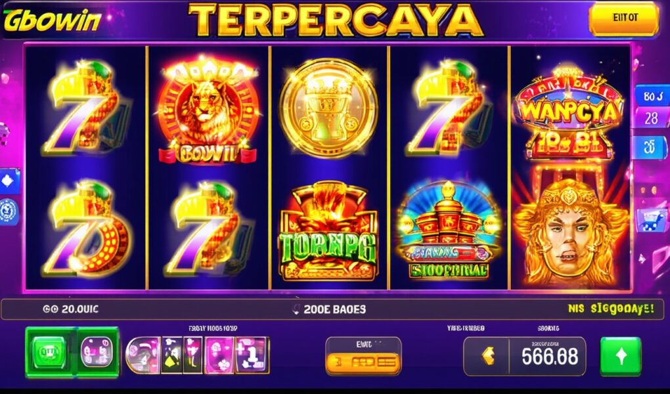Open the white diamond icon on the left sidebar
This screenshot has width=670, height=394.
[x=9, y=181]
